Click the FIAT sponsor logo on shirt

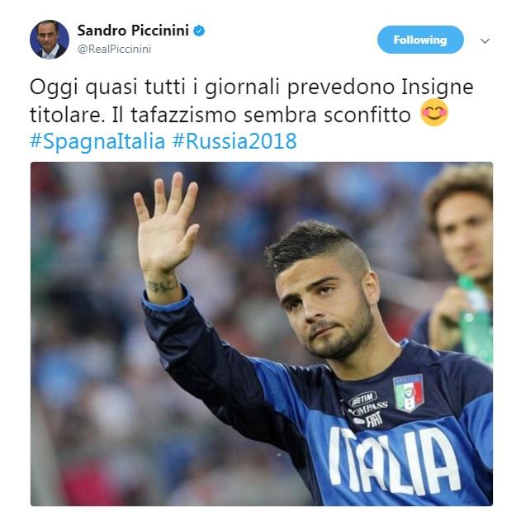[367, 420]
